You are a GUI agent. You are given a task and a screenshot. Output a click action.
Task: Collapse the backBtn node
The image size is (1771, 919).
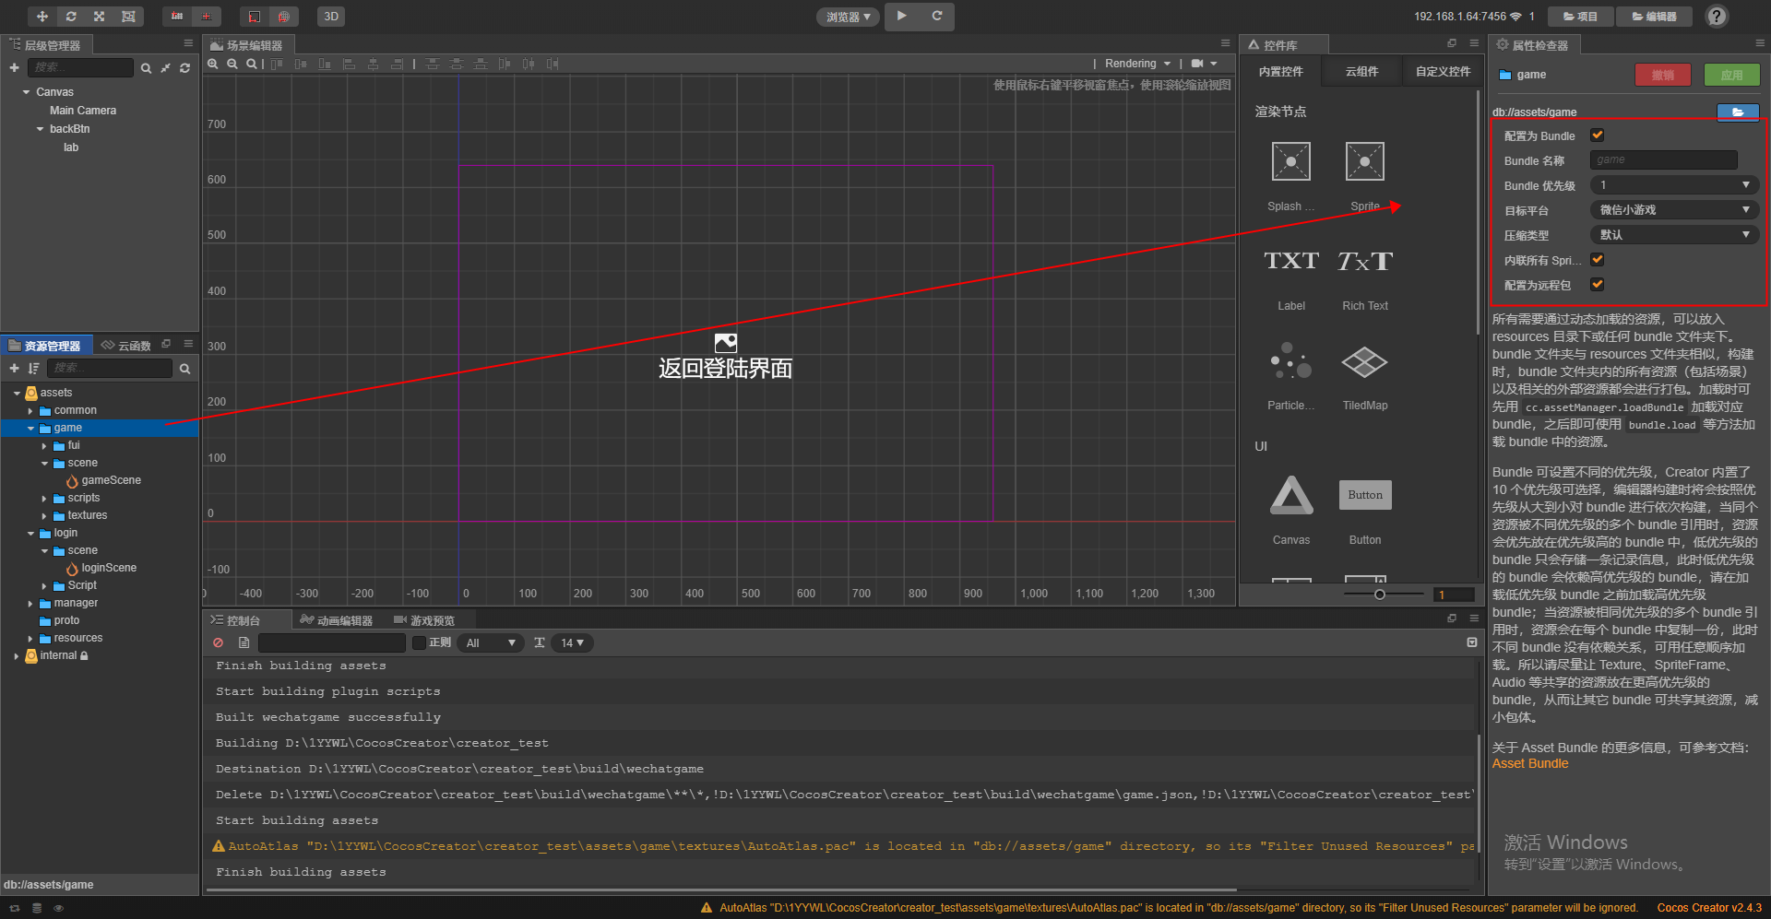[40, 129]
